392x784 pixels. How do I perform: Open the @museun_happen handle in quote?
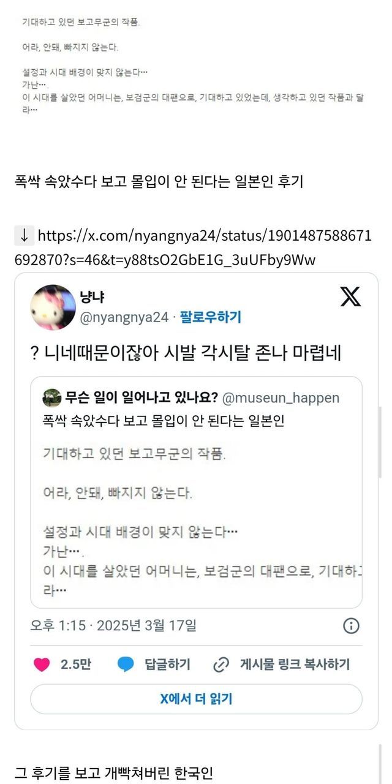pos(281,398)
